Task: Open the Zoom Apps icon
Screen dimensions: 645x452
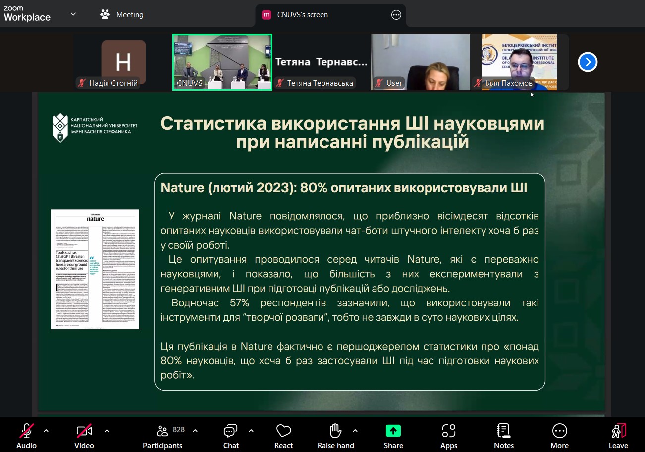Action: point(449,431)
